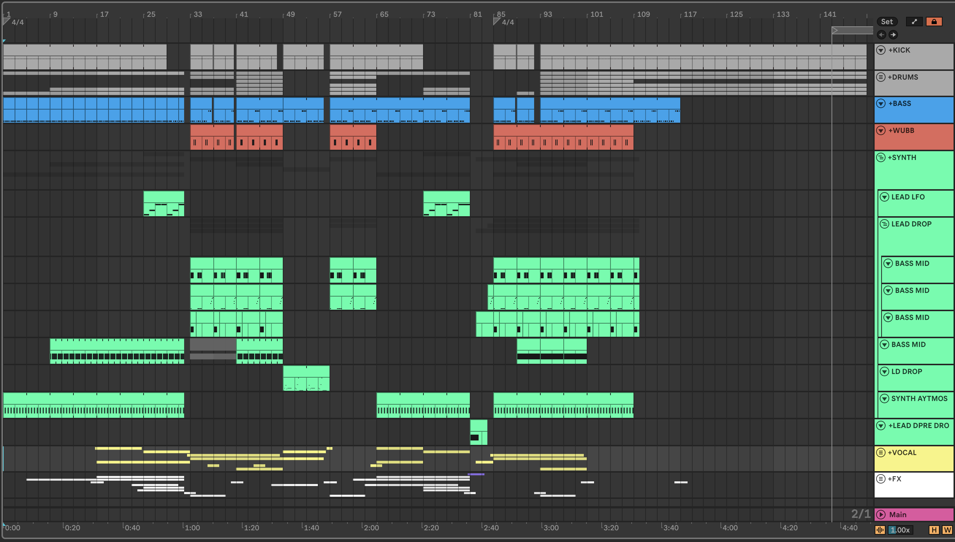Jump to next locator arrow
The image size is (955, 542).
pyautogui.click(x=893, y=35)
